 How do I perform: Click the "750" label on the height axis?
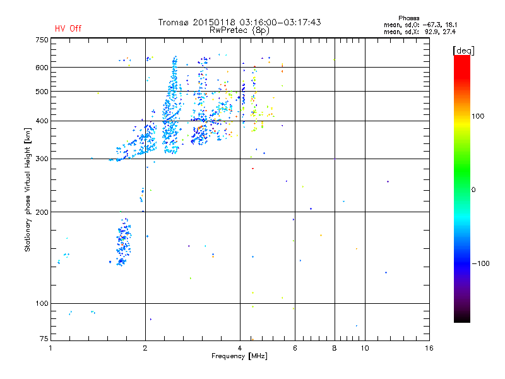42,40
